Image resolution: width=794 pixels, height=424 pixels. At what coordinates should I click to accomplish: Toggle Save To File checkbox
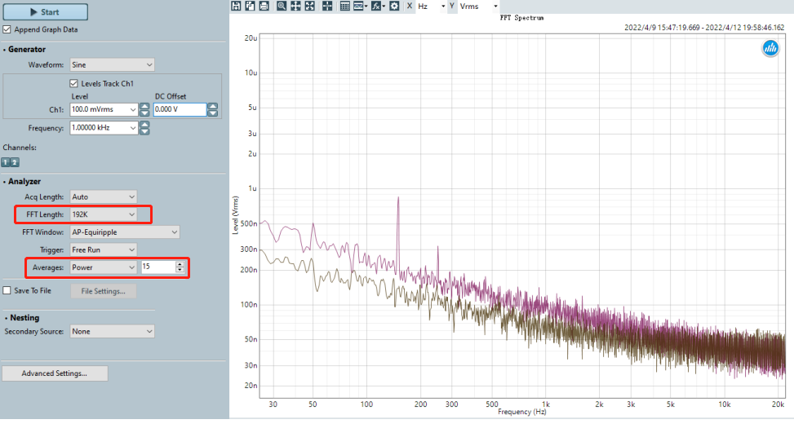[x=7, y=290]
